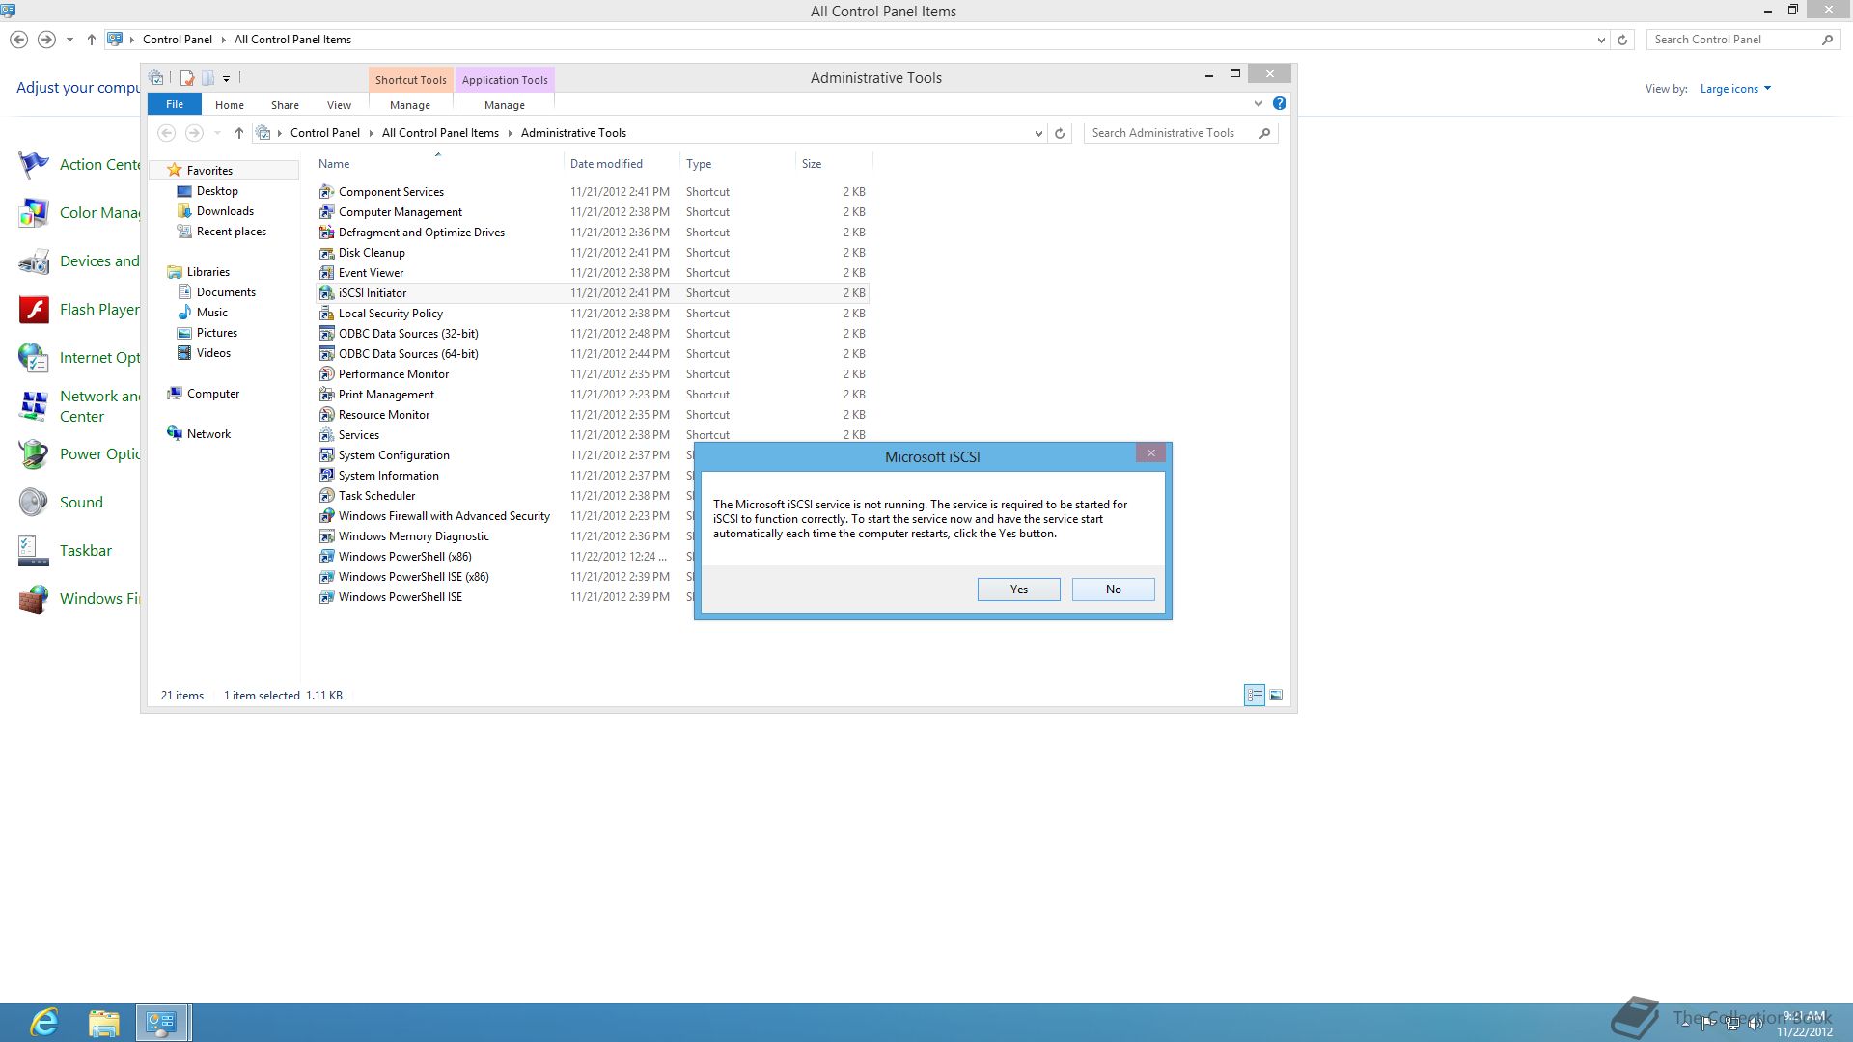Select the iSCSI Initiator icon

(x=326, y=293)
